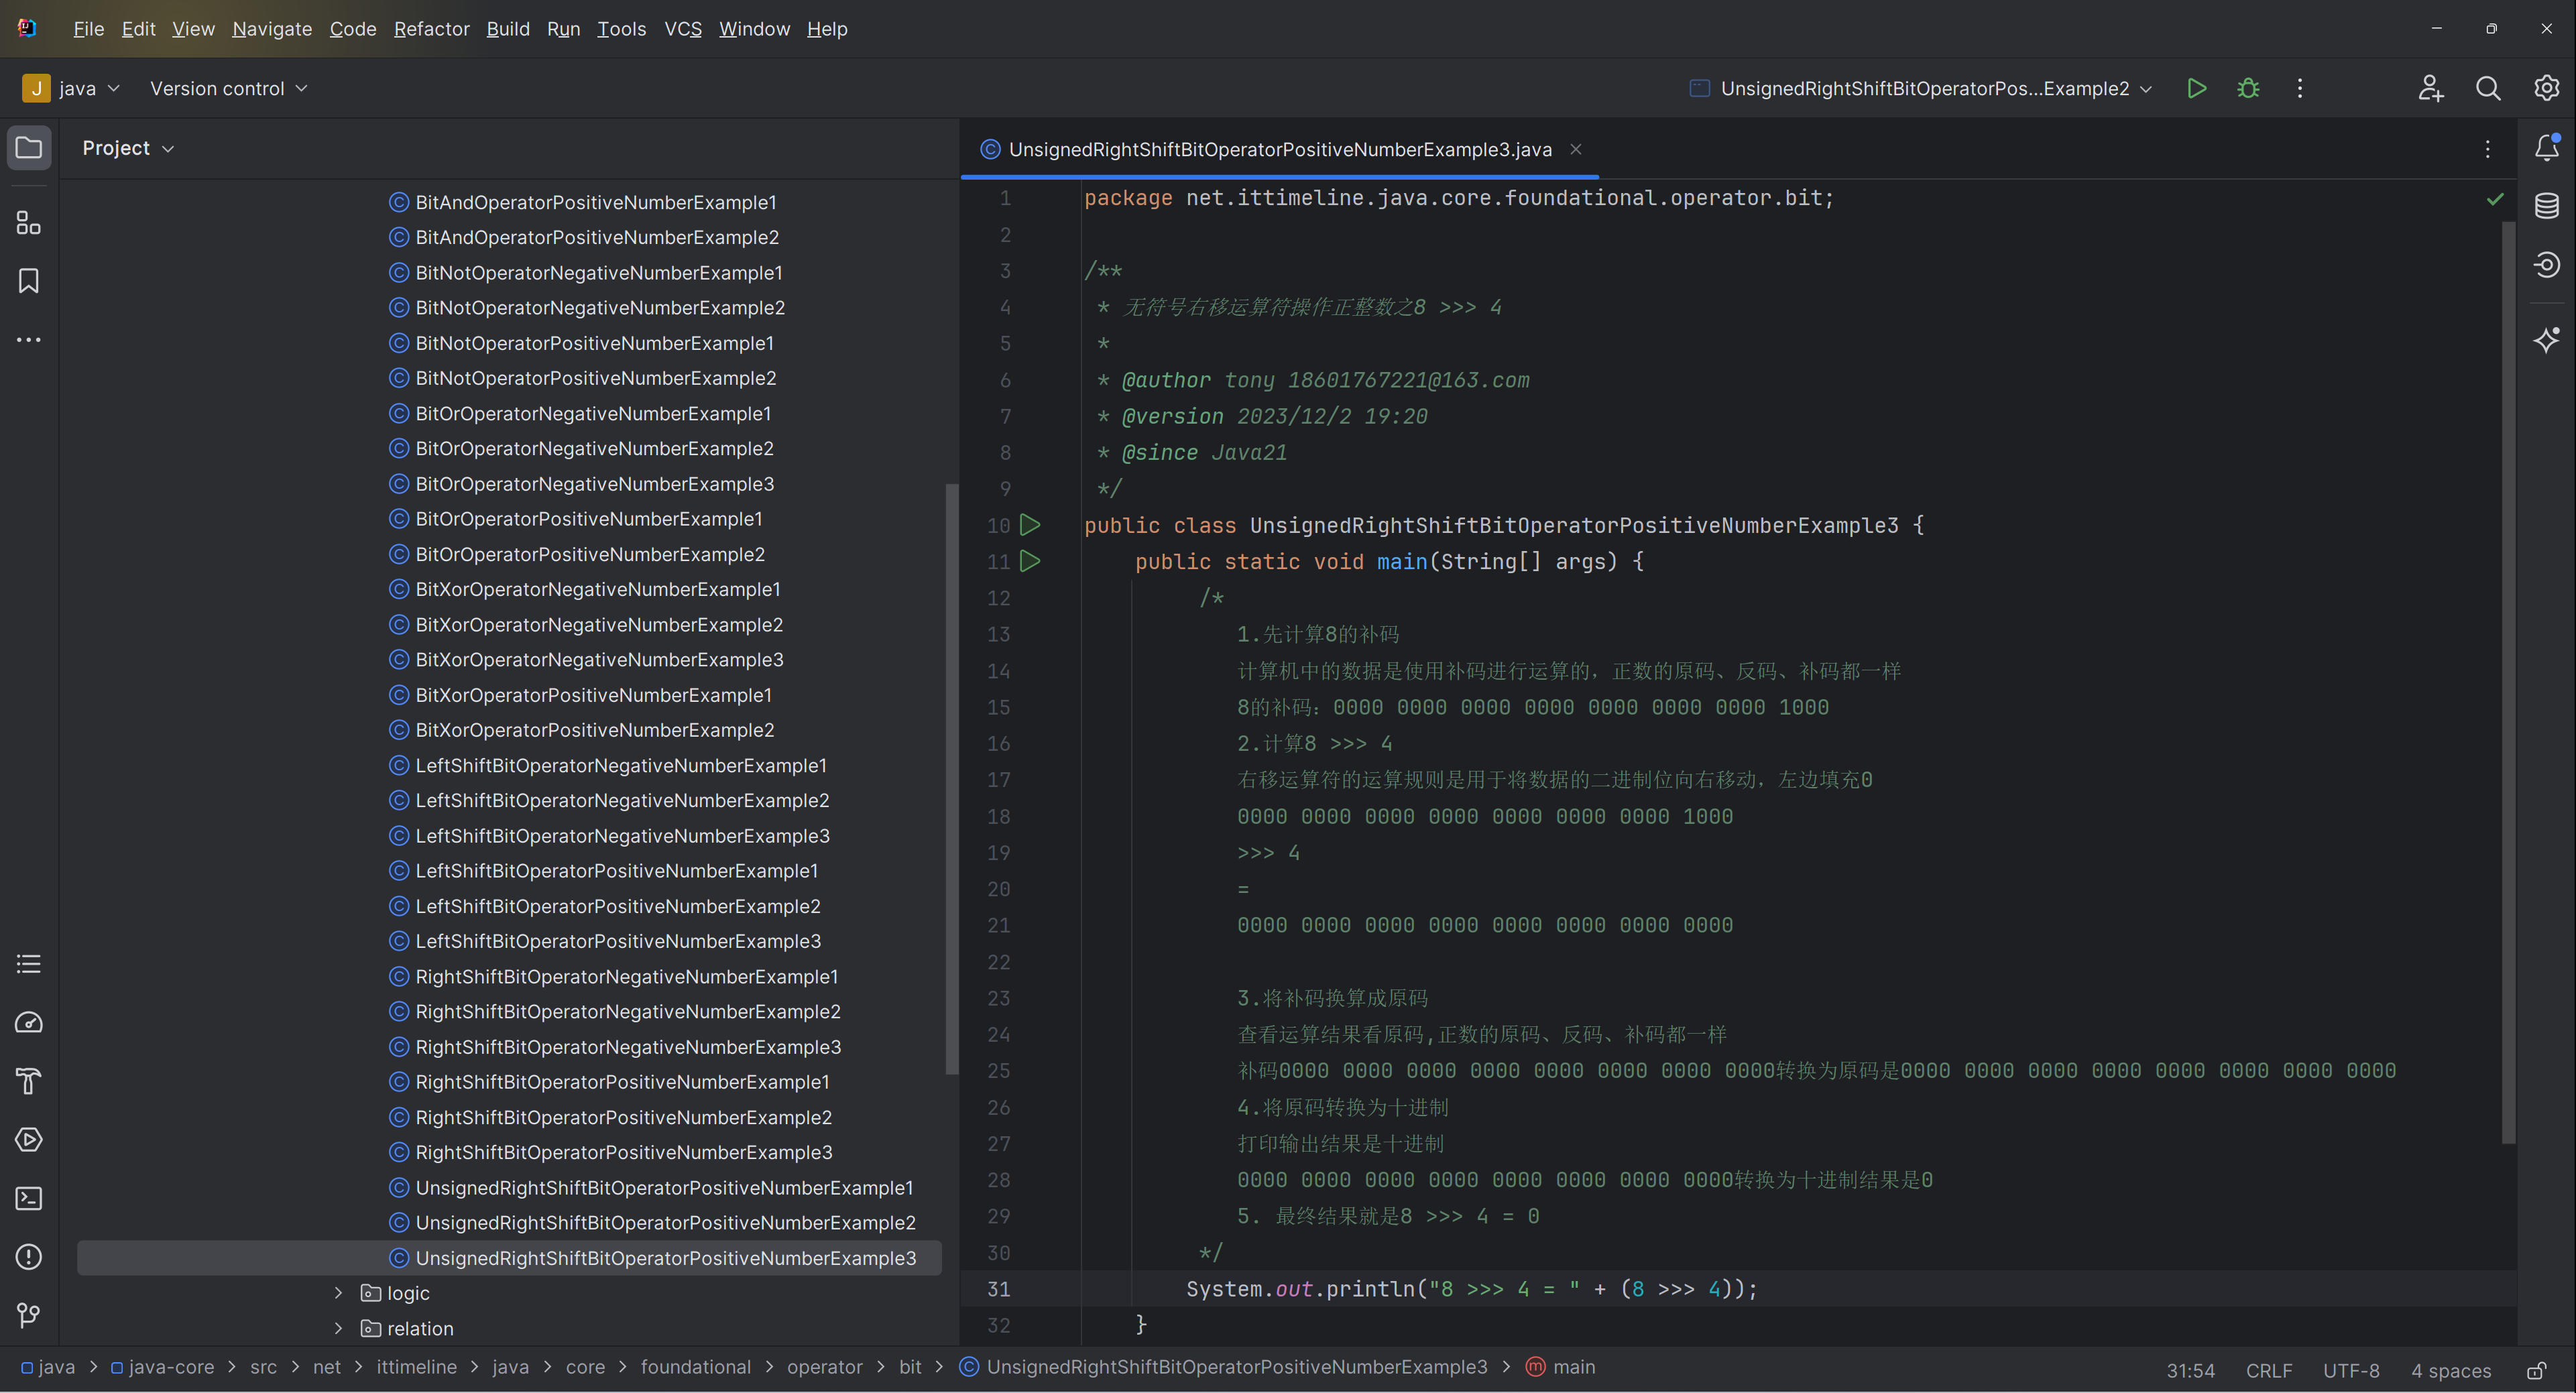Image resolution: width=2576 pixels, height=1393 pixels.
Task: Open the Terminal tool window
Action: click(x=29, y=1198)
